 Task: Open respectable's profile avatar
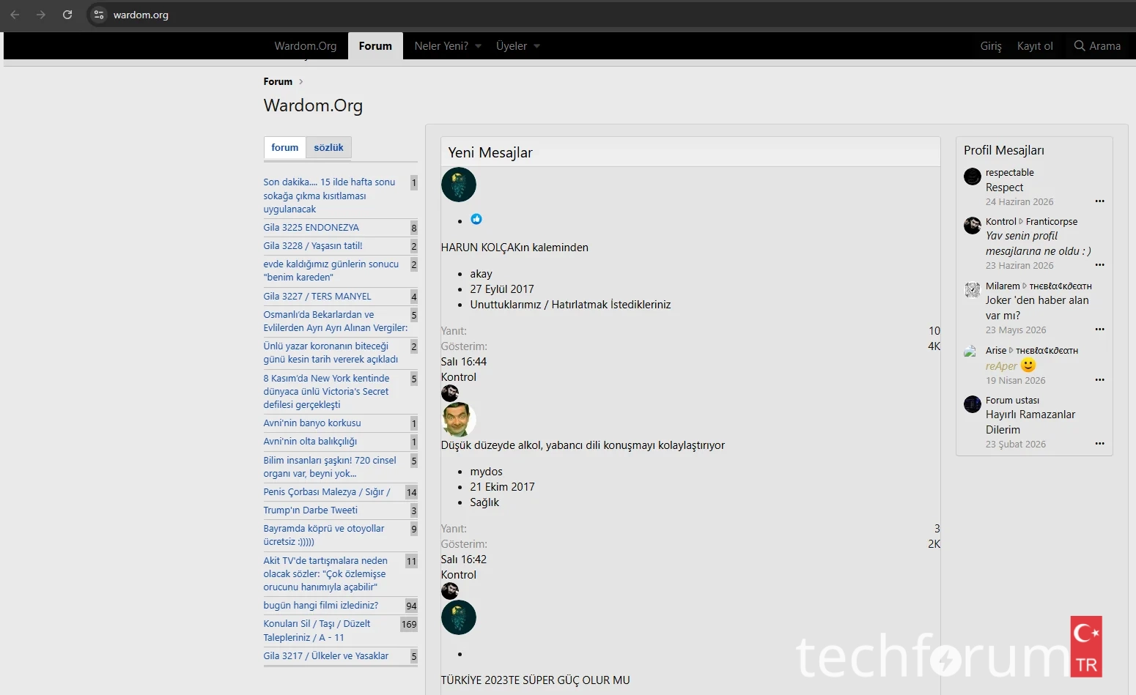coord(973,176)
